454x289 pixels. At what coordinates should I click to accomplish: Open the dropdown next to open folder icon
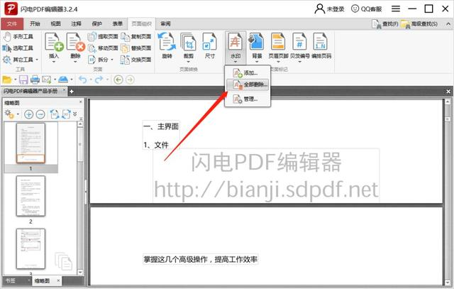tap(15, 80)
